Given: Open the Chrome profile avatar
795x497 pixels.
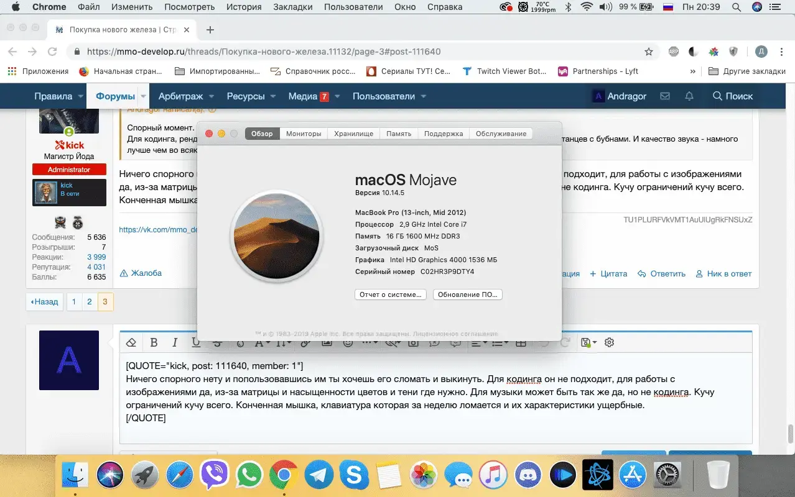Looking at the screenshot, I should (761, 52).
